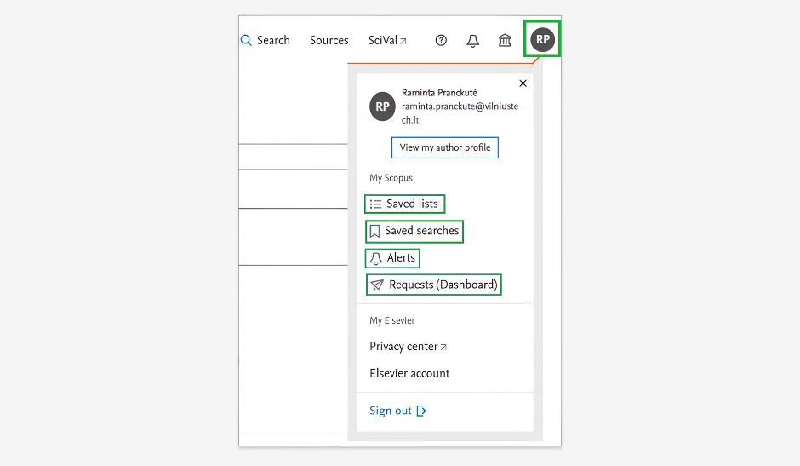Click the name Raminta Pranckutė

tap(439, 93)
